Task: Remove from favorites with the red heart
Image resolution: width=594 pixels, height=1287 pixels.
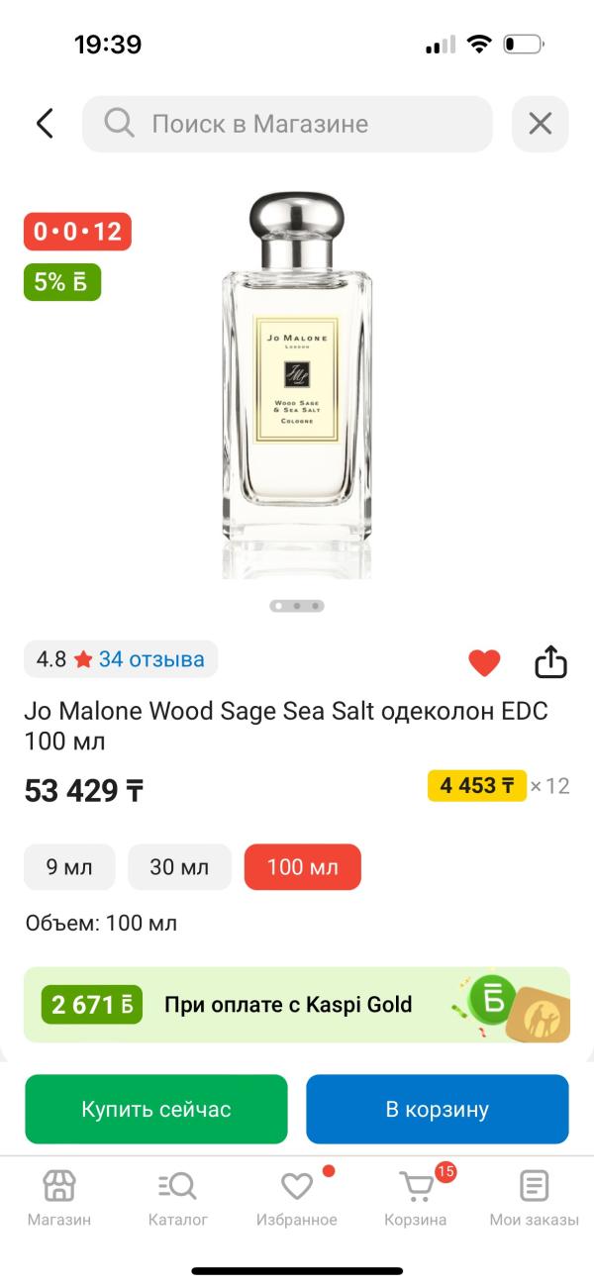Action: click(484, 662)
